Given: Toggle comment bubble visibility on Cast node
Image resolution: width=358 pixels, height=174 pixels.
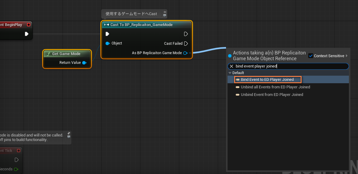Looking at the screenshot, I should click(165, 15).
